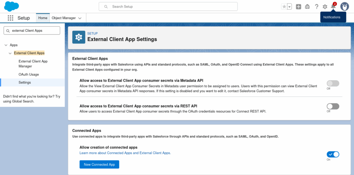Click the Favorites star icon
Viewport: 354px width, 175px height.
click(284, 7)
